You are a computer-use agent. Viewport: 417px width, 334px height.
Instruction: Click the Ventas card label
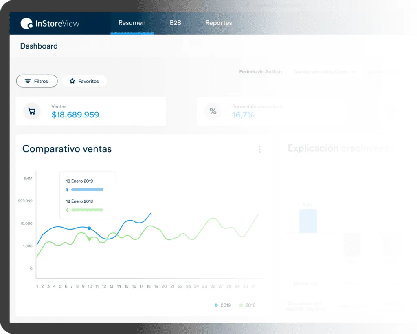pos(59,106)
